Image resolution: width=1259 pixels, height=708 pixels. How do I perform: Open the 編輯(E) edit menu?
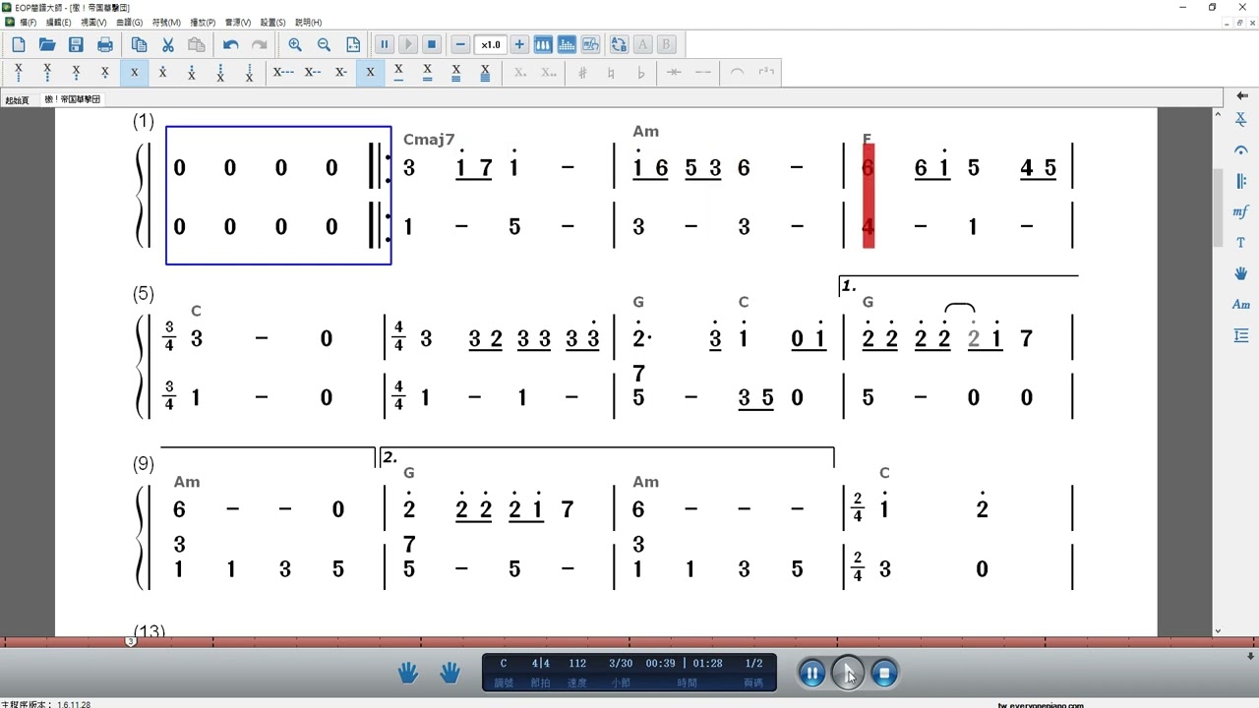click(59, 22)
